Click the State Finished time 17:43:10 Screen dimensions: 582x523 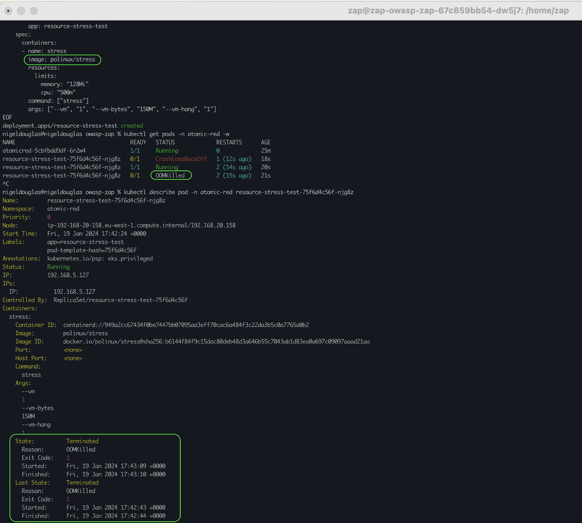pos(116,475)
